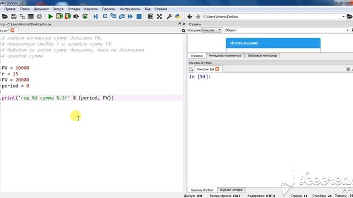Open the Источник Консоль dropdown
353x198 pixels.
212,30
